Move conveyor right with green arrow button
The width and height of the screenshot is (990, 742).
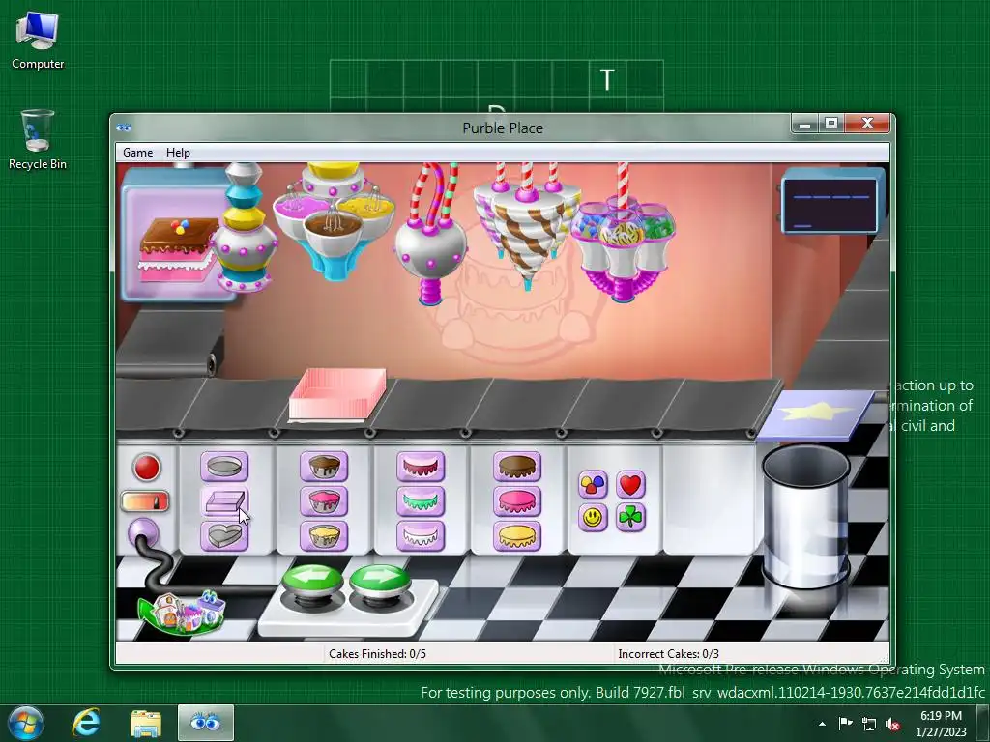click(x=379, y=581)
